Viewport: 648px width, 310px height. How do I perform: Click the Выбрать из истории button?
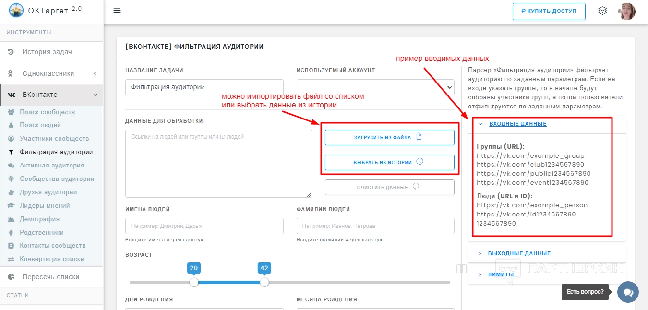click(x=389, y=162)
